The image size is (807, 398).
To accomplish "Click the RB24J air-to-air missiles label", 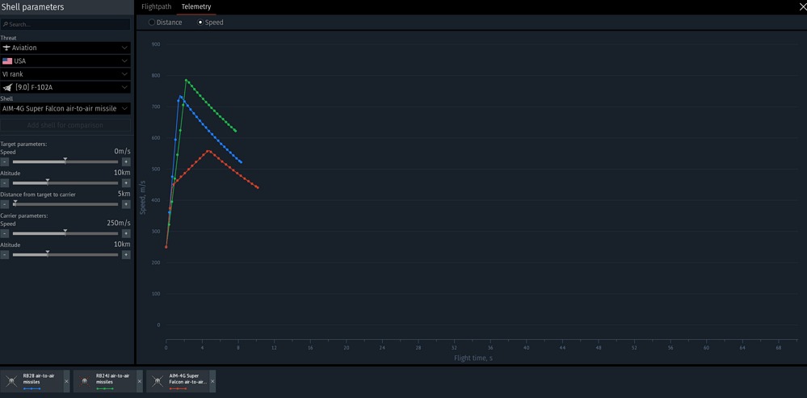I will (x=112, y=379).
